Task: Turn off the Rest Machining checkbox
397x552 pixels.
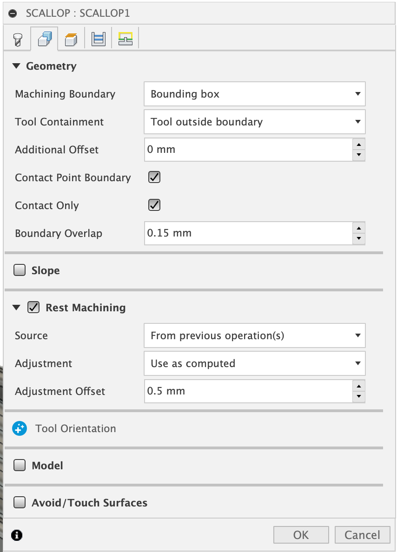Action: 33,307
